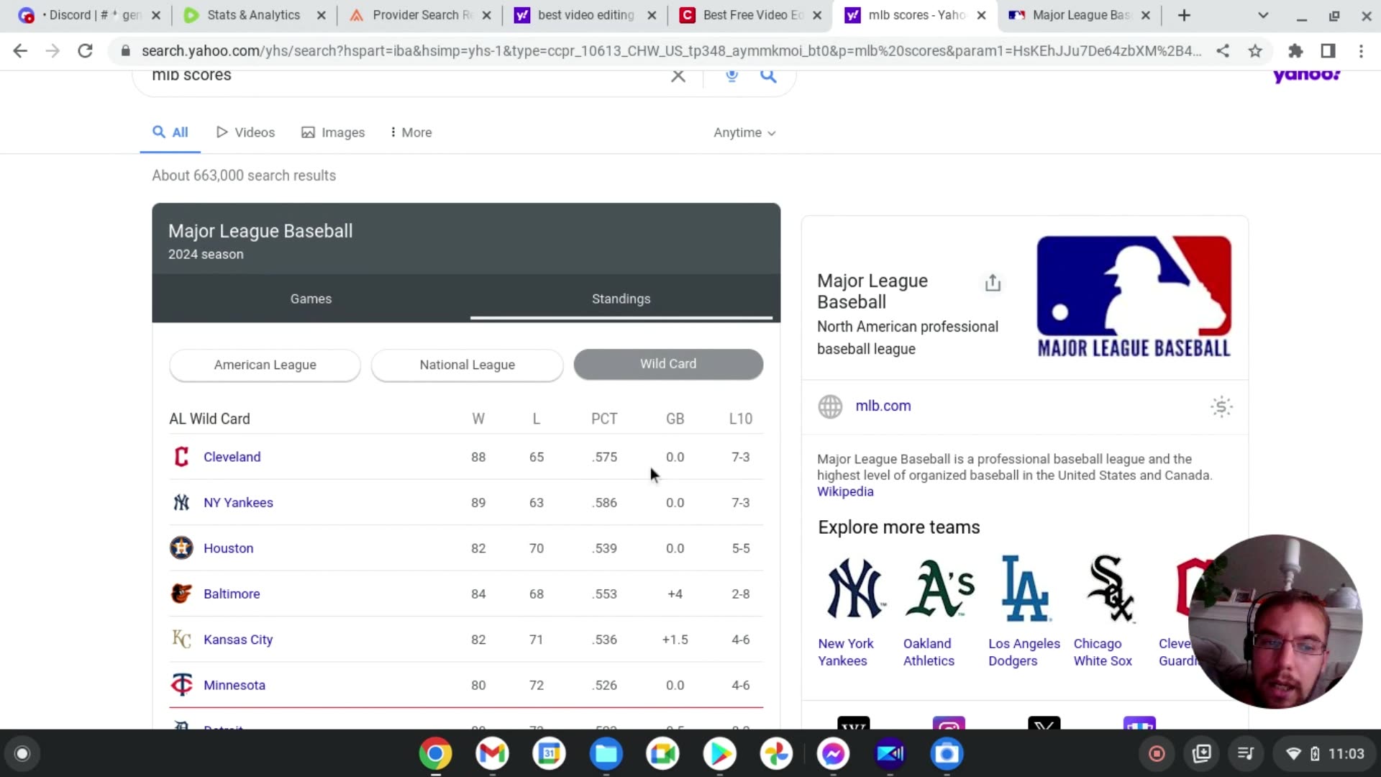Open the NY Yankees standings link

(238, 503)
